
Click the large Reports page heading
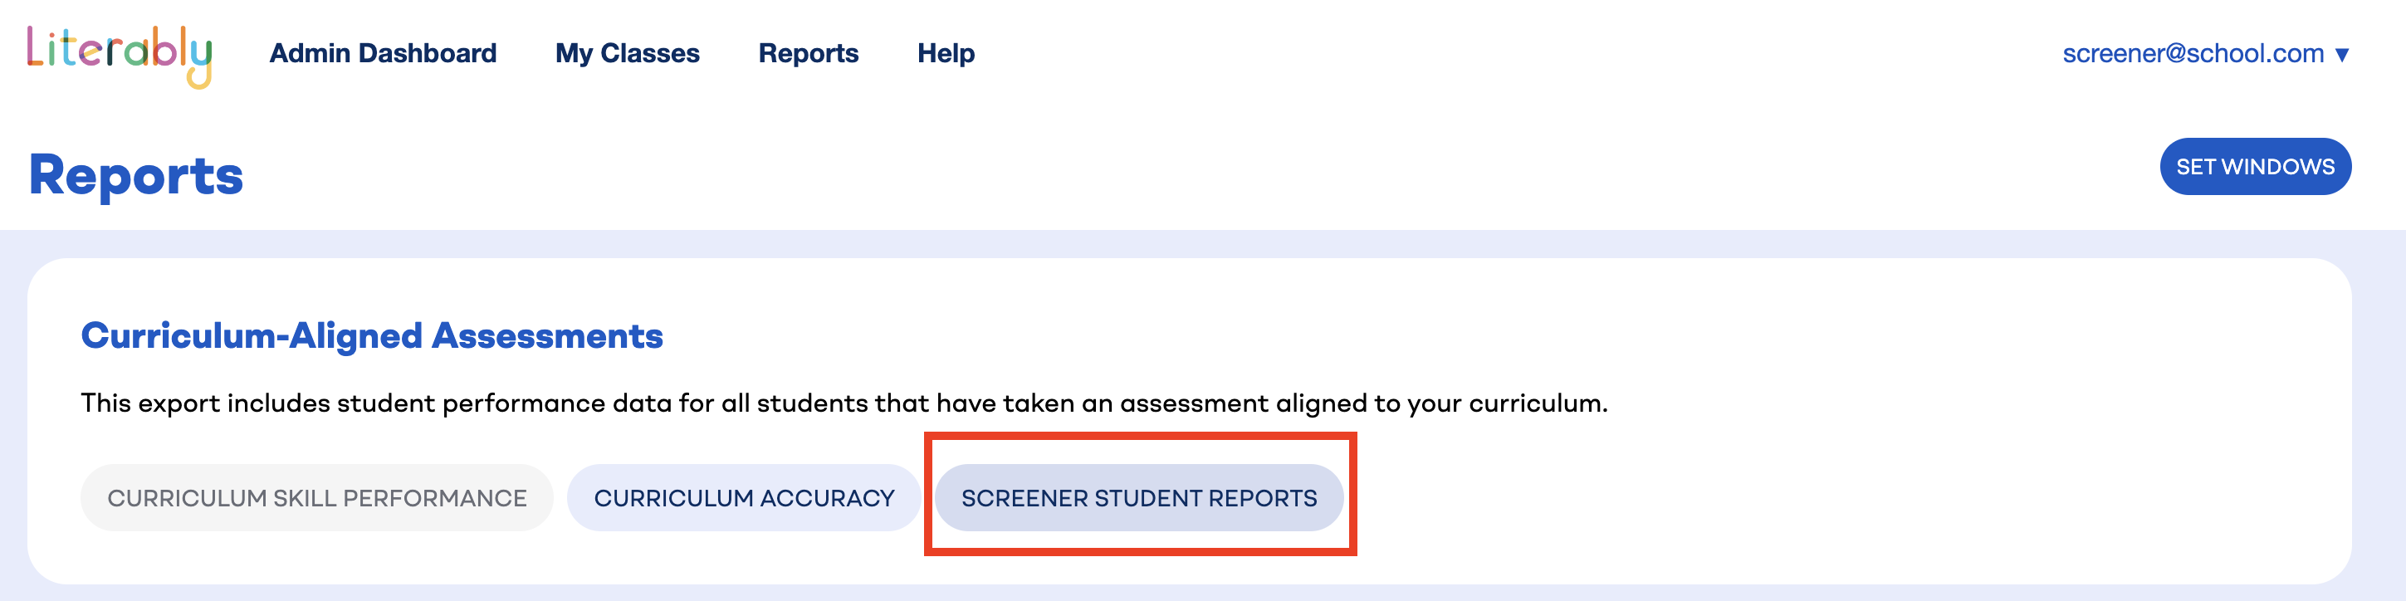pyautogui.click(x=136, y=175)
